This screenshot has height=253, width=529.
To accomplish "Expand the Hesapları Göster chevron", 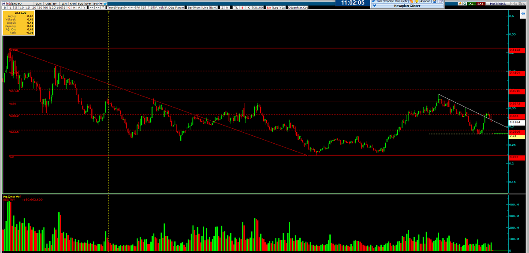I will (x=374, y=6).
